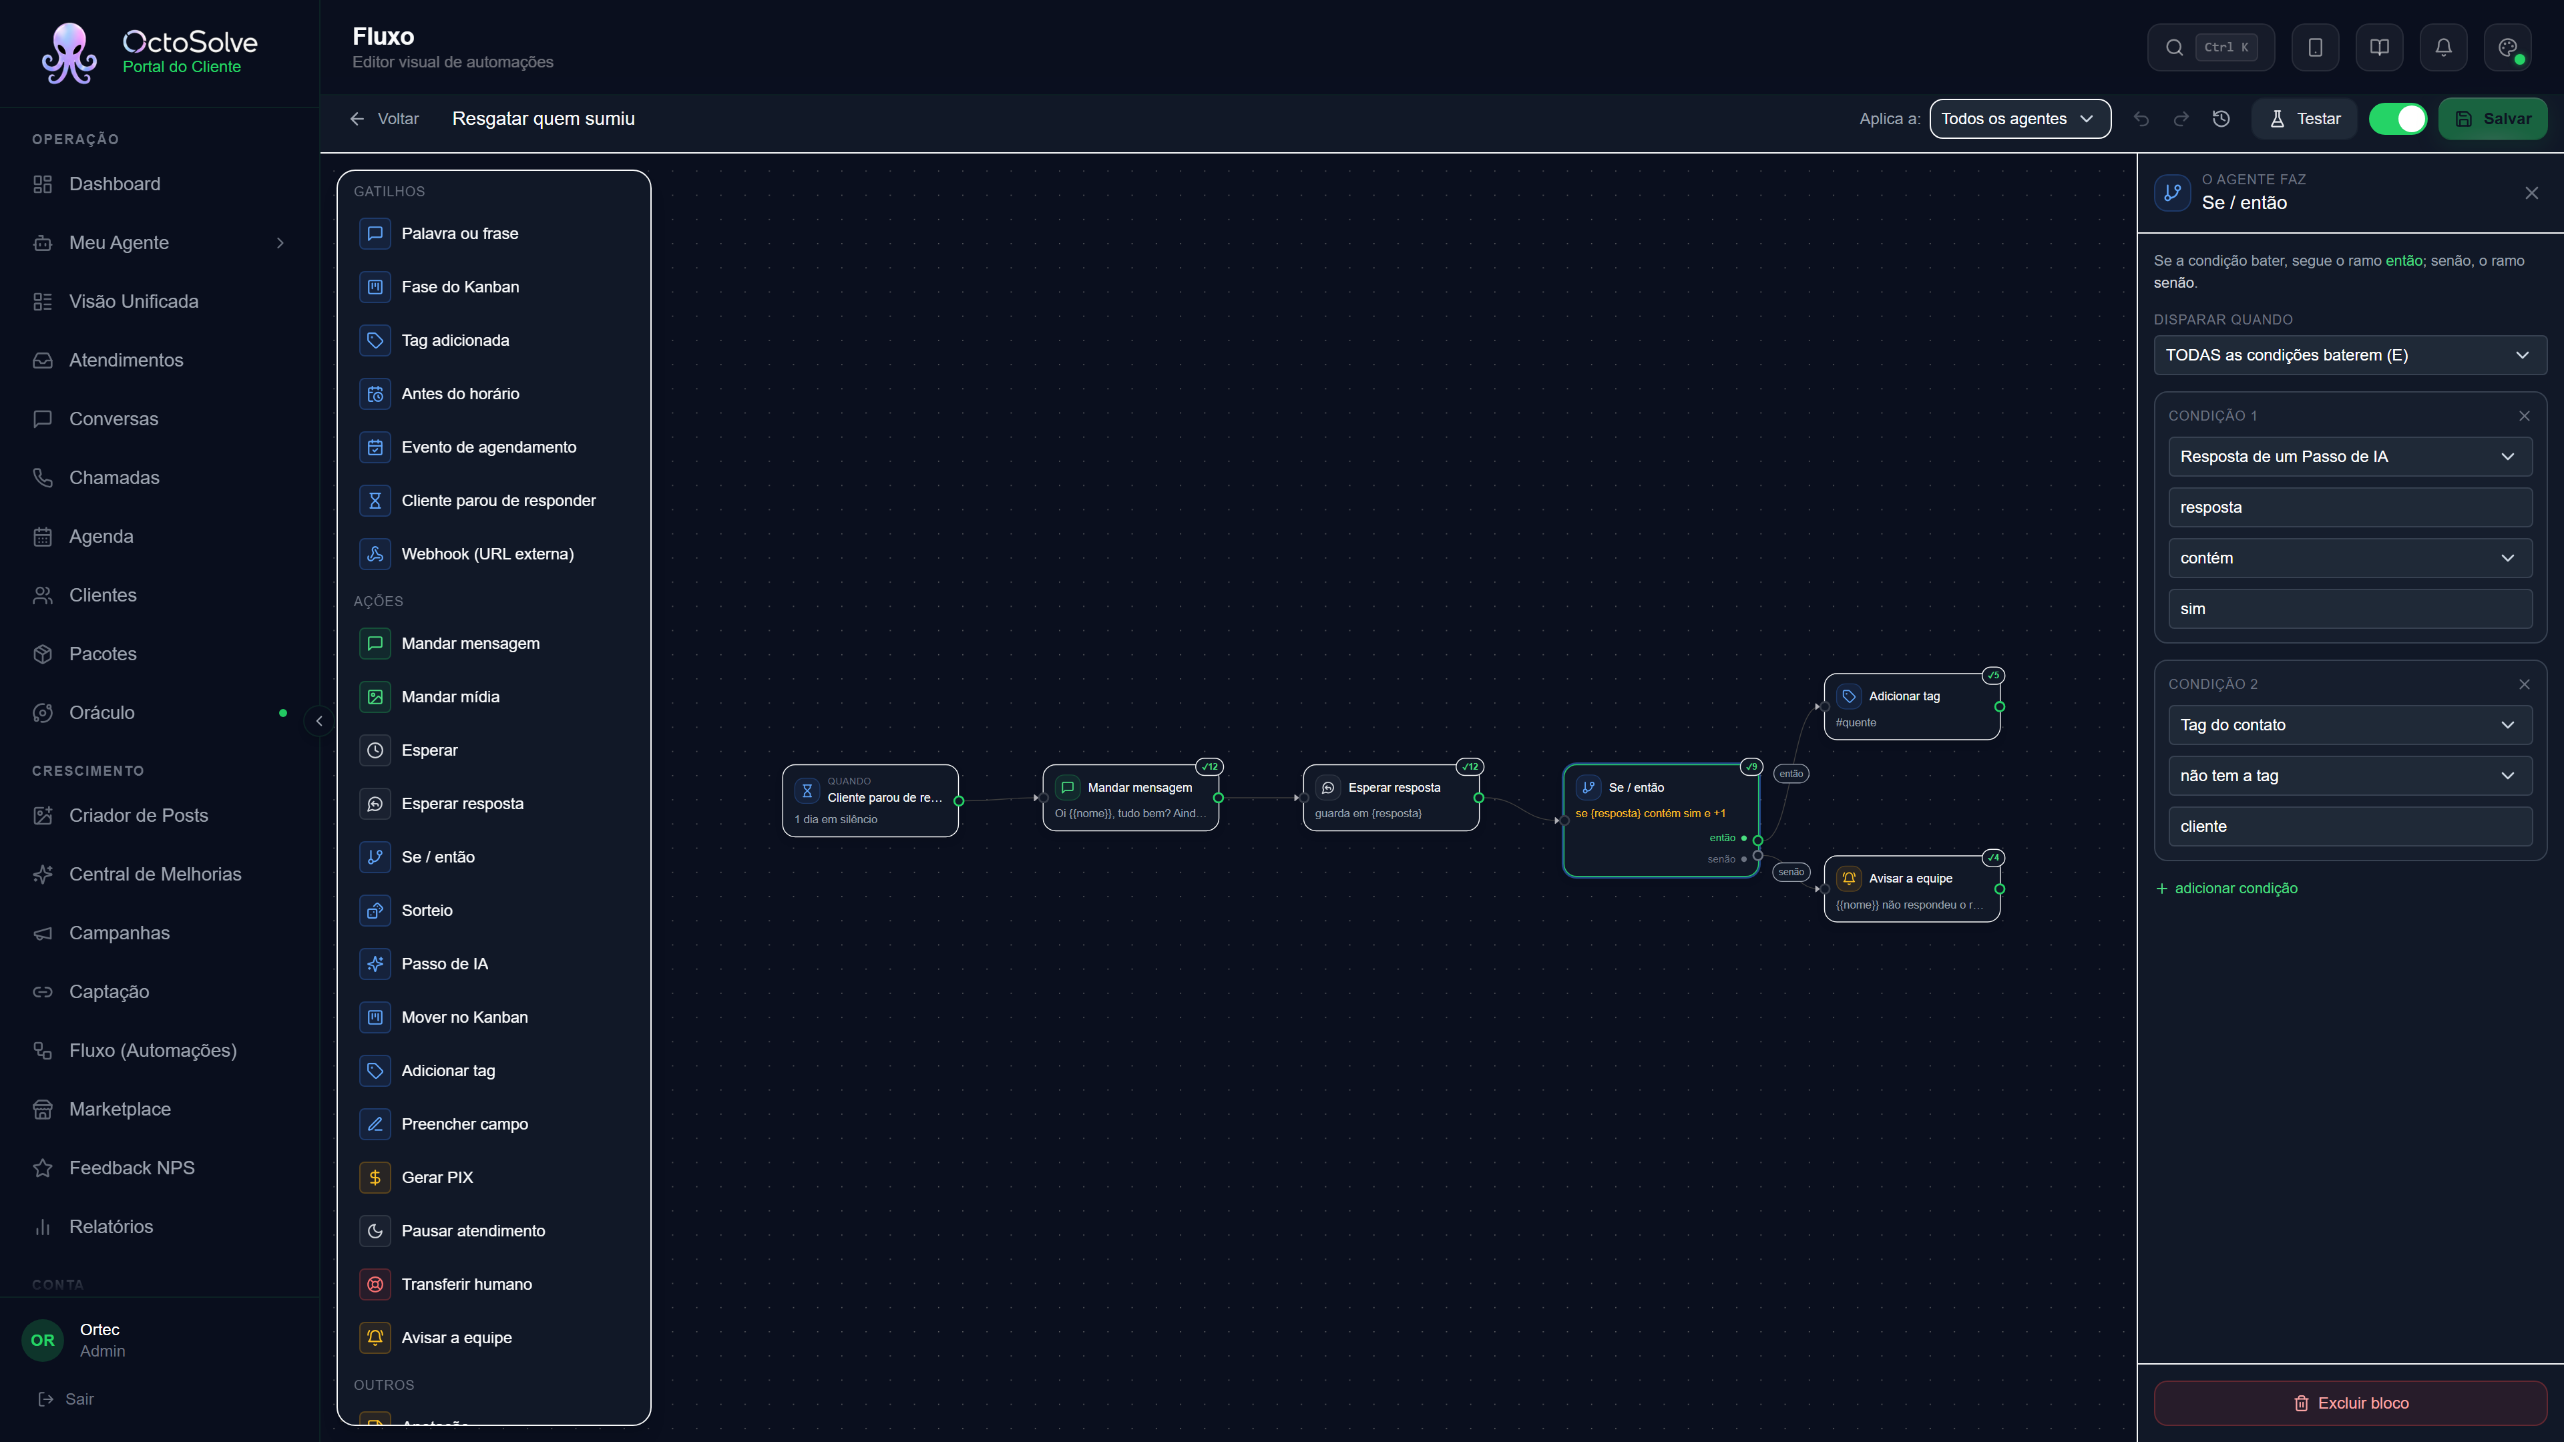
Task: Select the Adicionar tag #quente canvas node
Action: click(x=1911, y=706)
